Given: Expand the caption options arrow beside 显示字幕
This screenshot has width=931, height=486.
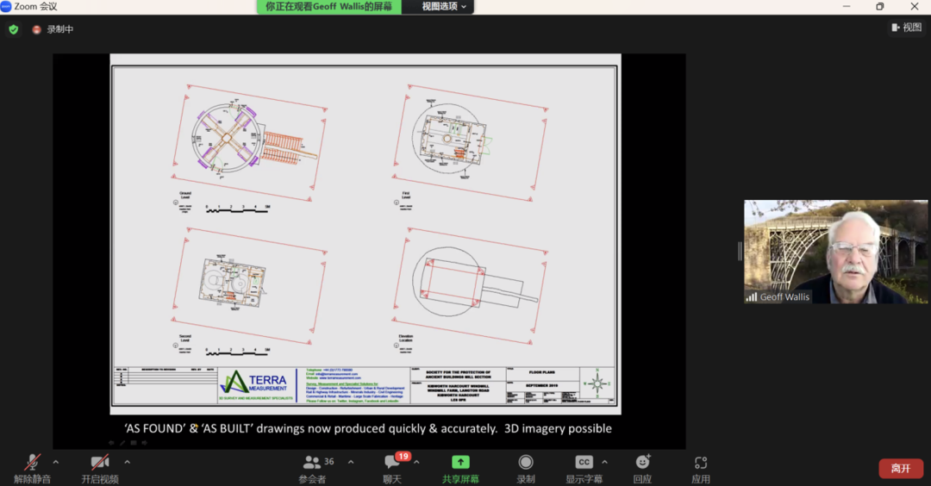Looking at the screenshot, I should pyautogui.click(x=604, y=462).
